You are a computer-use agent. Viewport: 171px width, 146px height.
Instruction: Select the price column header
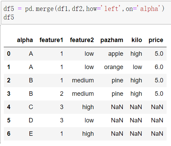click(x=156, y=40)
